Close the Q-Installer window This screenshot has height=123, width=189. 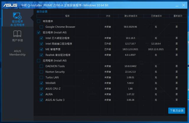tap(184, 5)
